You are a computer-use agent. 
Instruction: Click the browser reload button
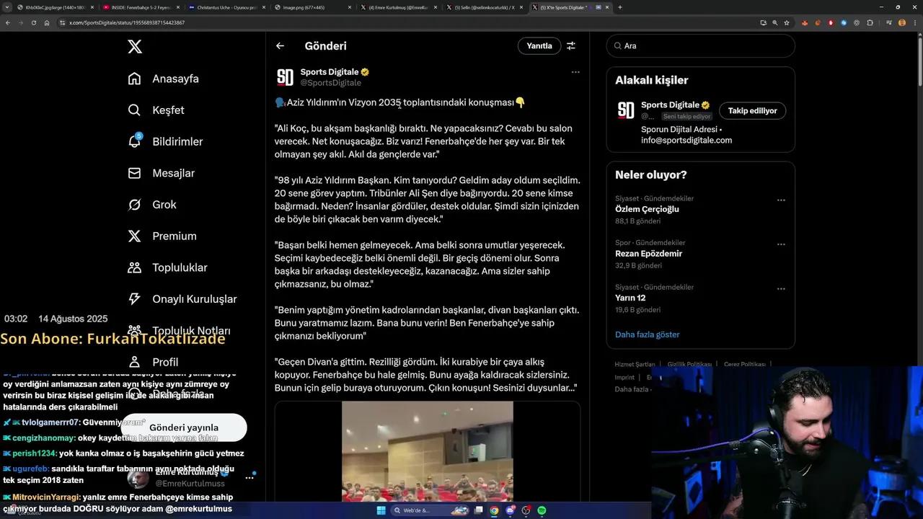pyautogui.click(x=33, y=22)
